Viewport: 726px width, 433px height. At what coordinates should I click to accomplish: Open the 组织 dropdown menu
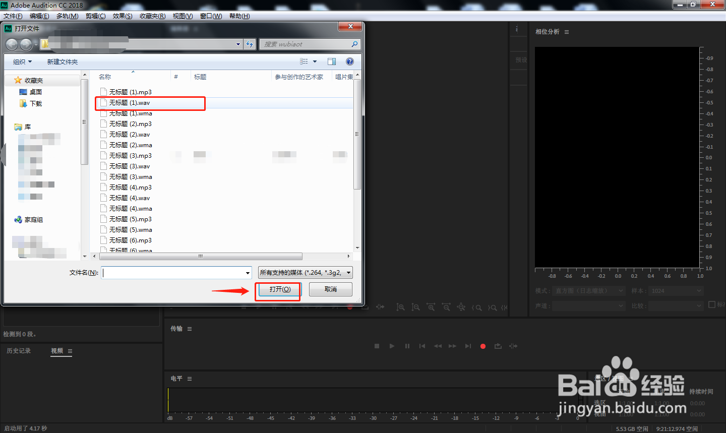click(x=22, y=61)
